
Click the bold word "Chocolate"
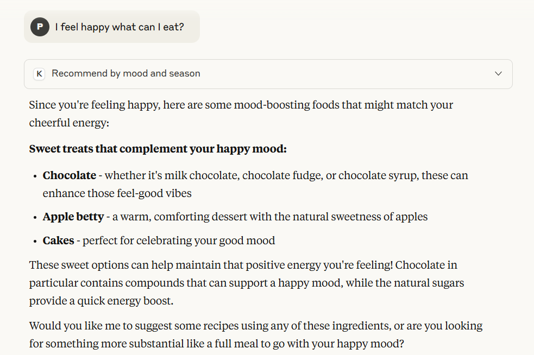pyautogui.click(x=70, y=176)
